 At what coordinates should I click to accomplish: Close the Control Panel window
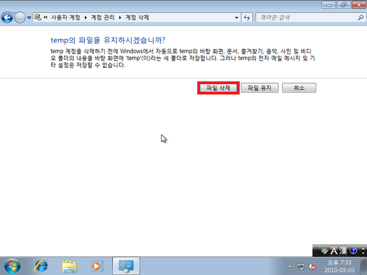point(359,5)
